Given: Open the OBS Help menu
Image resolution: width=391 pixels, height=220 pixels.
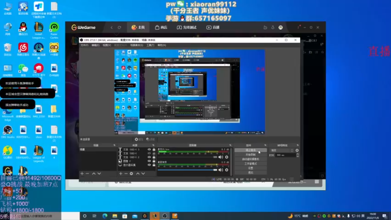Looking at the screenshot, I should (162, 45).
